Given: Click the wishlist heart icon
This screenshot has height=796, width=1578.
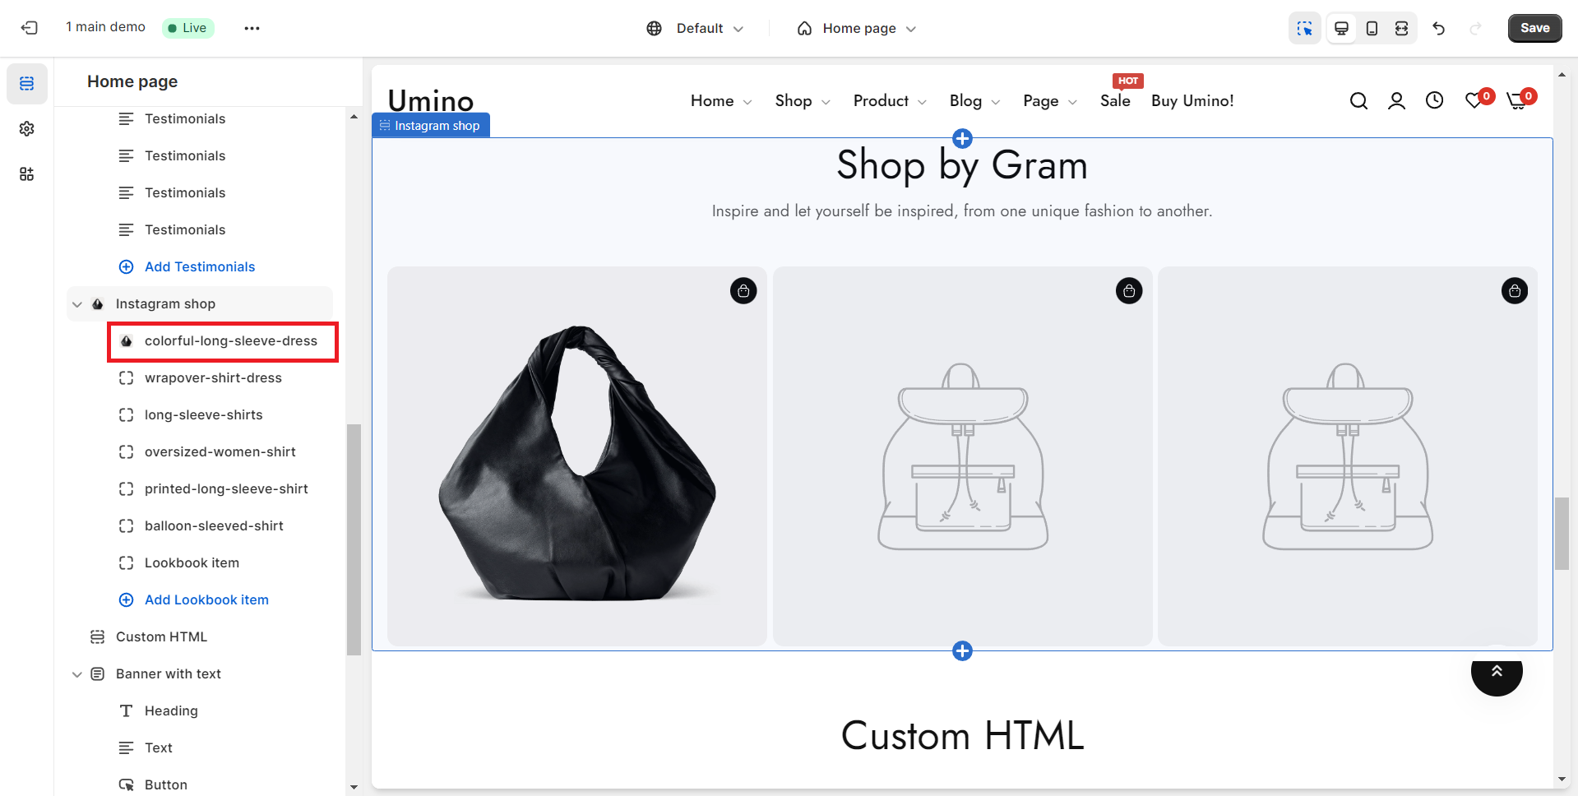Looking at the screenshot, I should click(x=1474, y=101).
